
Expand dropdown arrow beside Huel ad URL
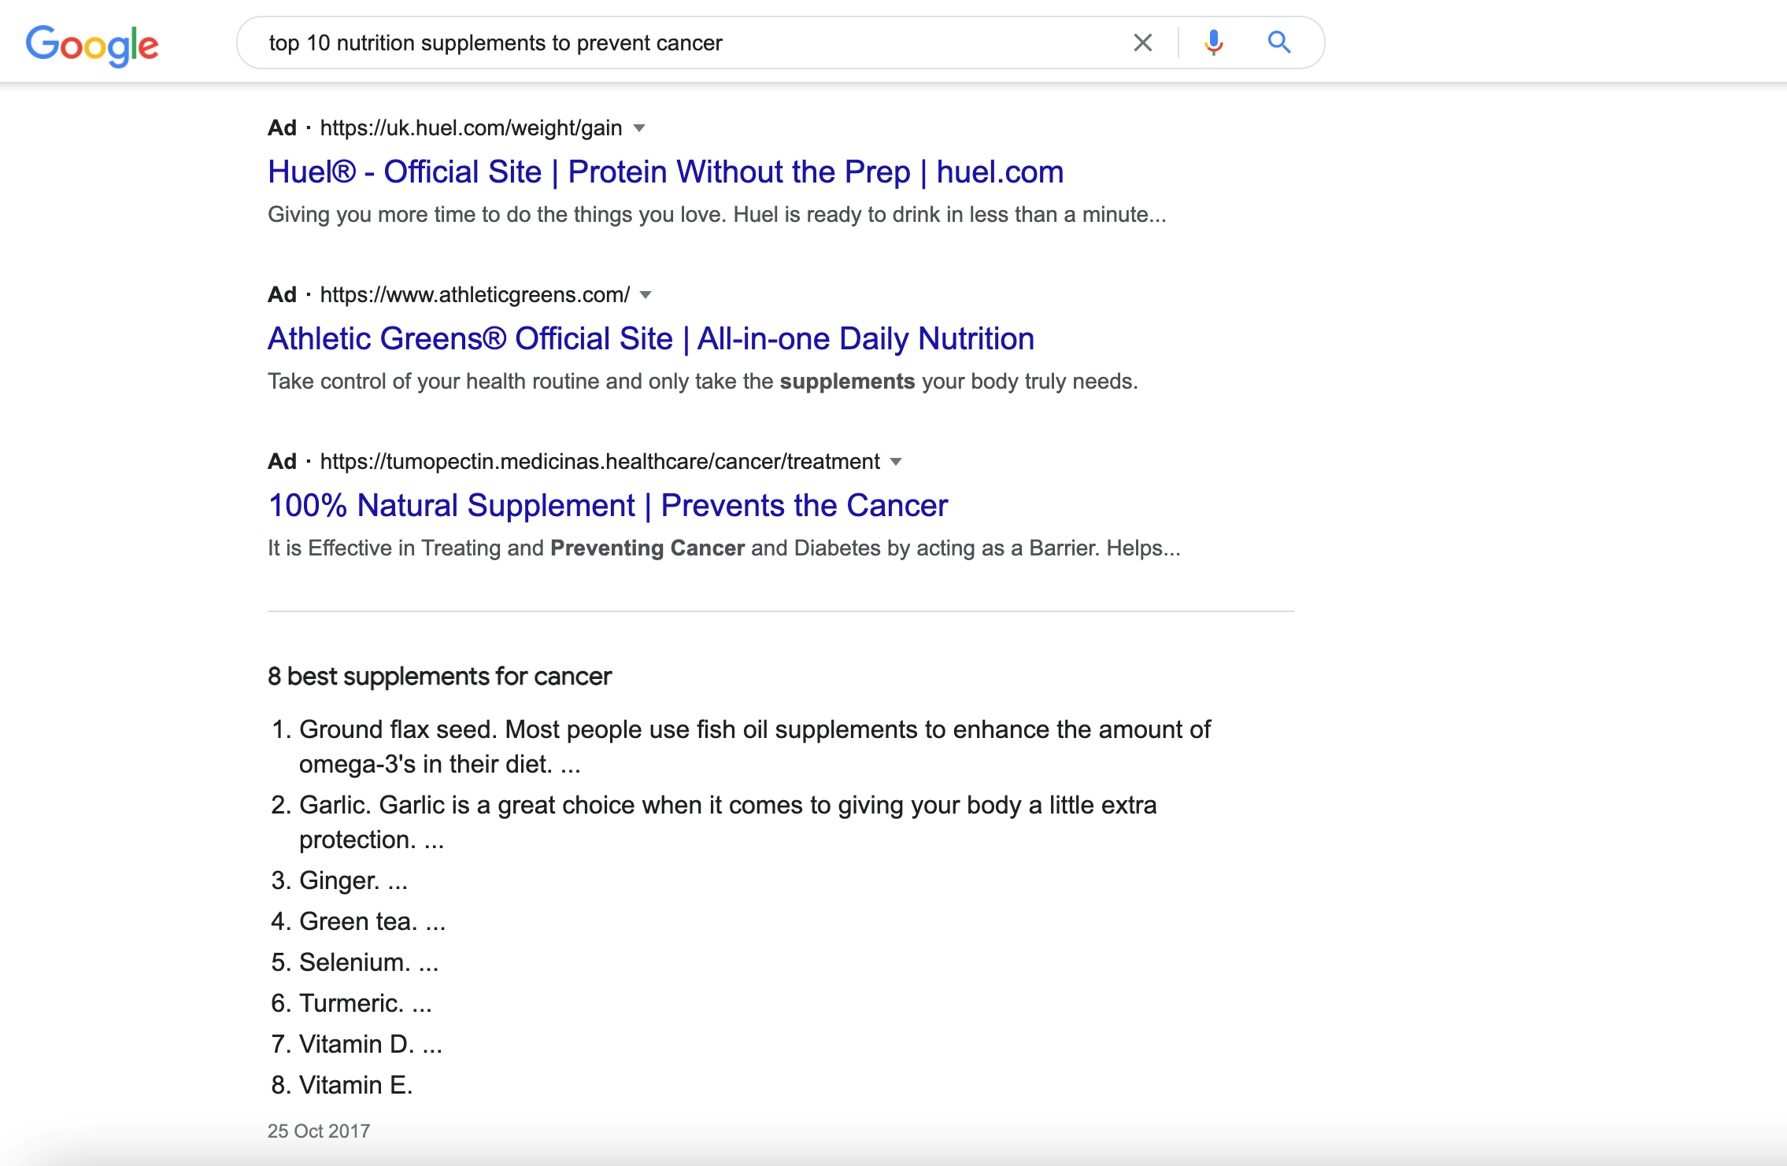tap(639, 128)
